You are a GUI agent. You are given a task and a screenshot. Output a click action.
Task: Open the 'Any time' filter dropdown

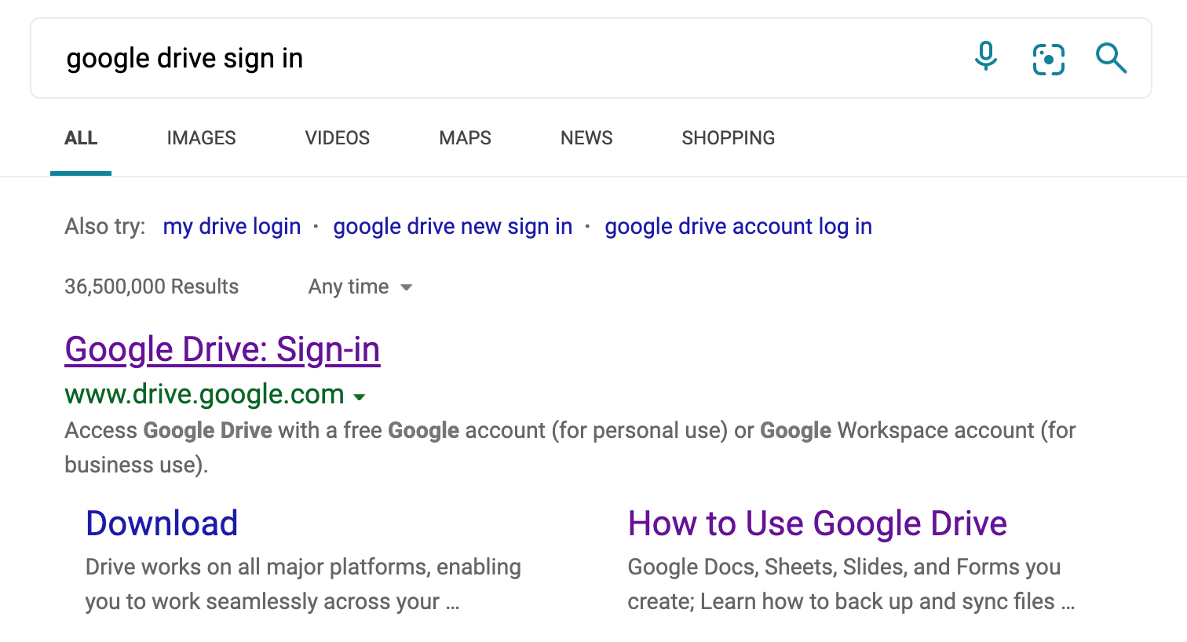360,287
